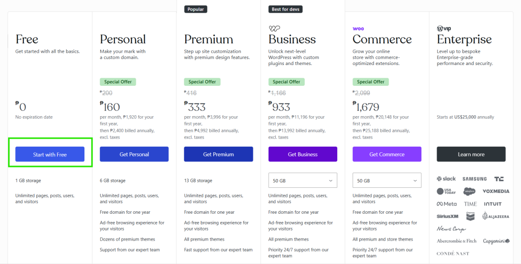521x264 pixels.
Task: Click the WordPress VIP logo above Enterprise
Action: 444,28
